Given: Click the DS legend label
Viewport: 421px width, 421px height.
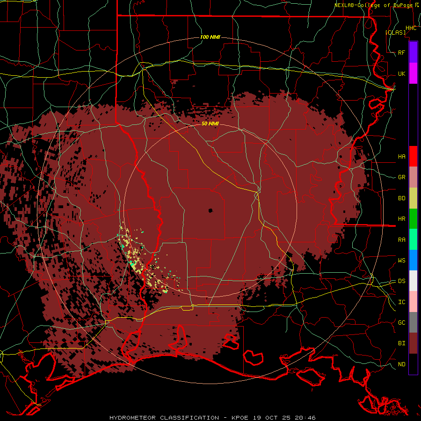Looking at the screenshot, I should (401, 281).
